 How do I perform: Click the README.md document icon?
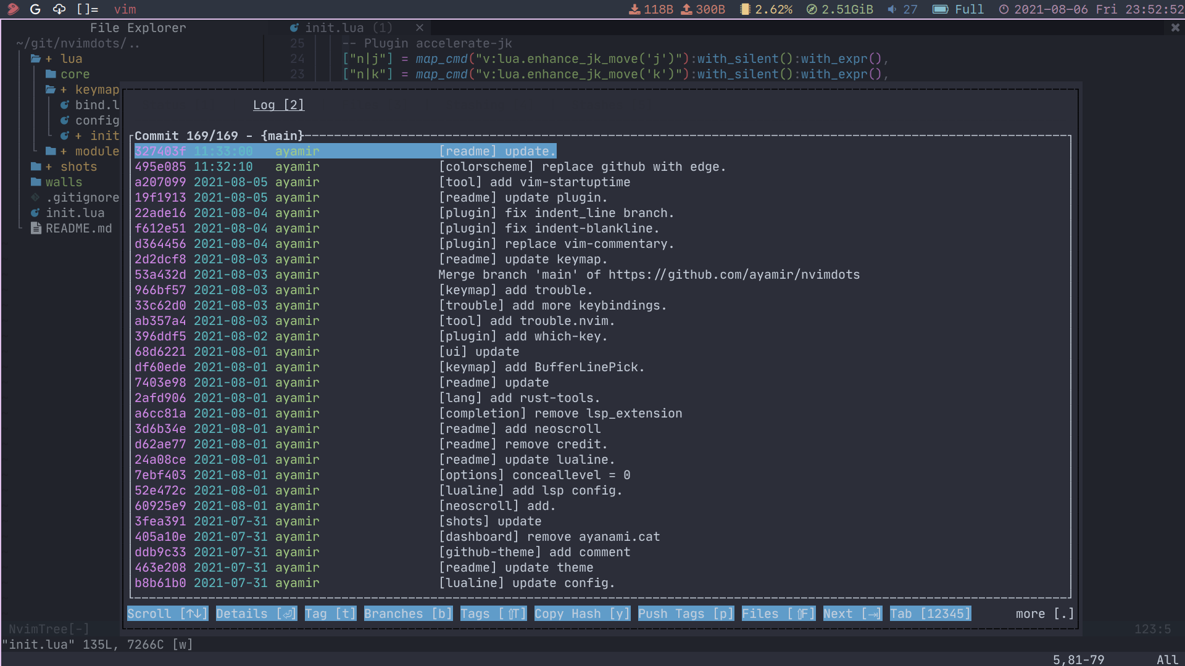tap(36, 228)
